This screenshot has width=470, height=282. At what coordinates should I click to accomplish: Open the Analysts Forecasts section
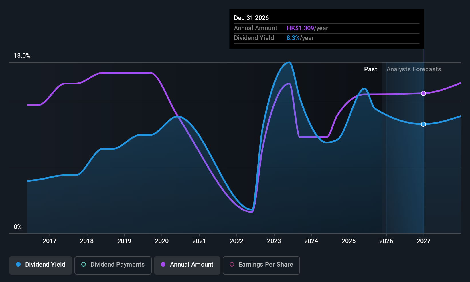pyautogui.click(x=414, y=69)
